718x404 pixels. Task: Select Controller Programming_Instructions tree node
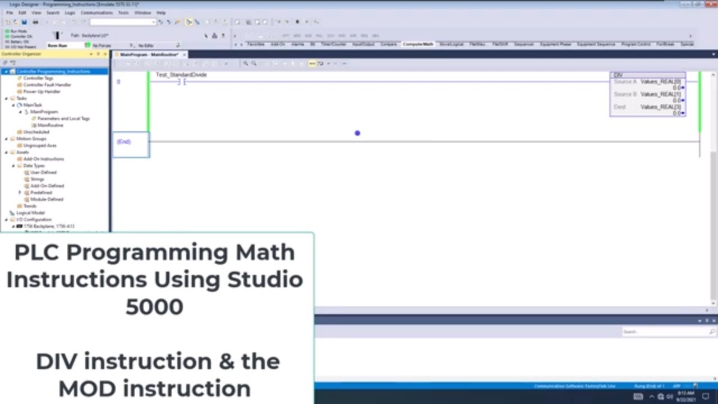pos(53,71)
